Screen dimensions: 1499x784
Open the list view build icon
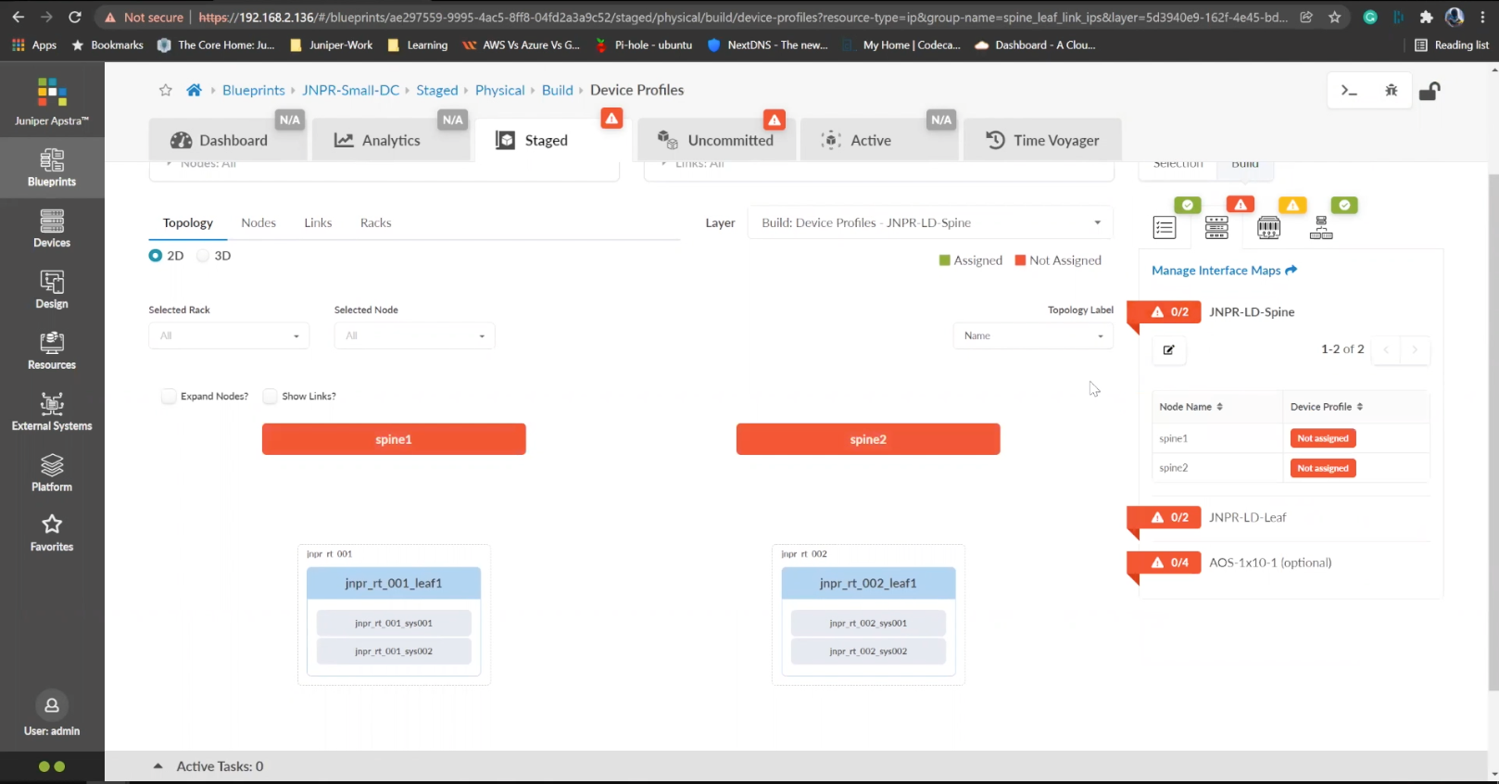[x=1165, y=227]
